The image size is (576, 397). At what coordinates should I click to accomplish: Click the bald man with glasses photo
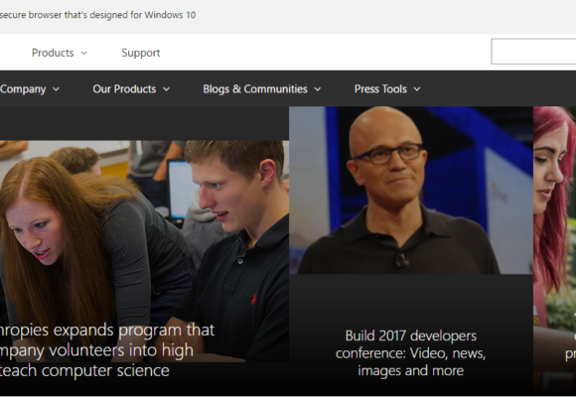[x=411, y=191]
